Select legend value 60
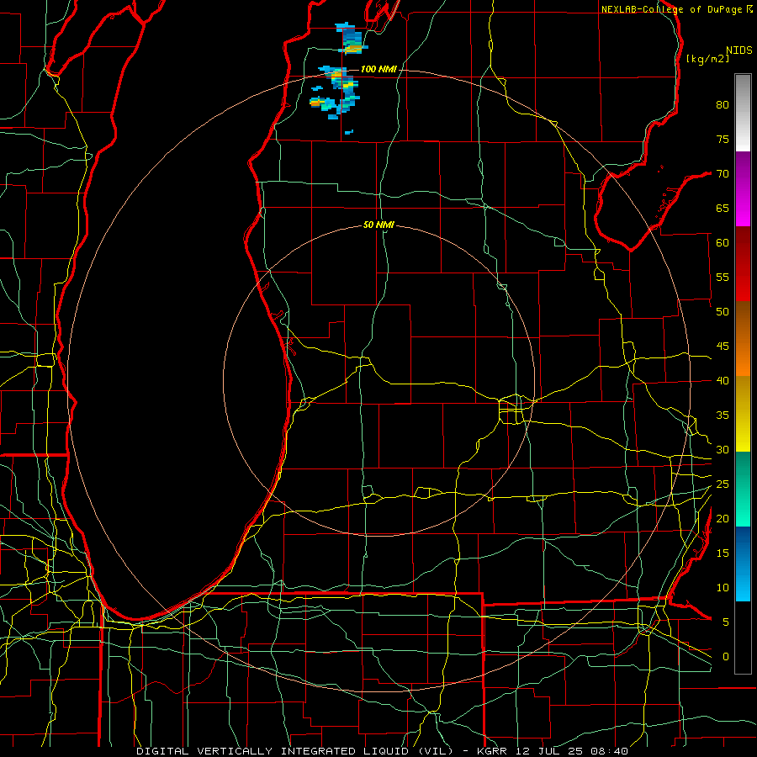 [x=723, y=243]
